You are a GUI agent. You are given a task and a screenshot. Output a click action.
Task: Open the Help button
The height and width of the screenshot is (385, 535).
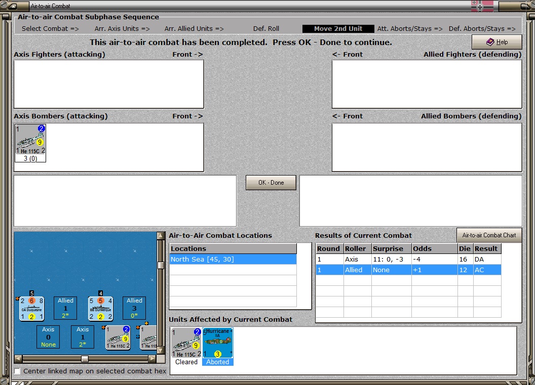coord(497,42)
